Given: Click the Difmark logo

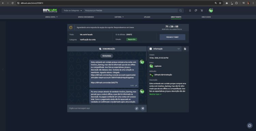Looking at the screenshot, I should [x=50, y=11].
